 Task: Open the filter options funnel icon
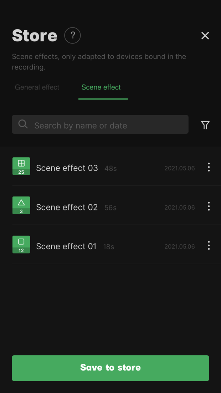tap(205, 125)
